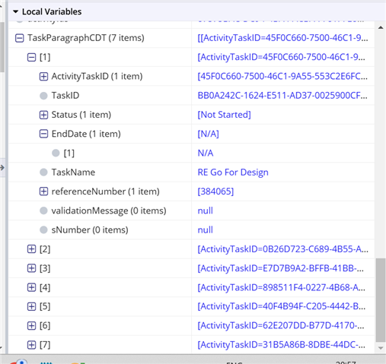Expand referenceNumber (1 item) node

tap(43, 191)
